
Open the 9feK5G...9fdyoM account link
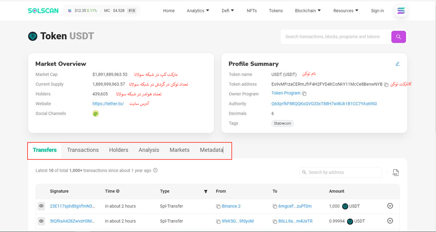pos(238,221)
